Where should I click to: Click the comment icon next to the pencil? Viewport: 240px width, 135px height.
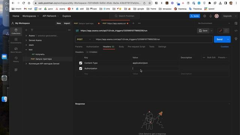click(x=226, y=31)
